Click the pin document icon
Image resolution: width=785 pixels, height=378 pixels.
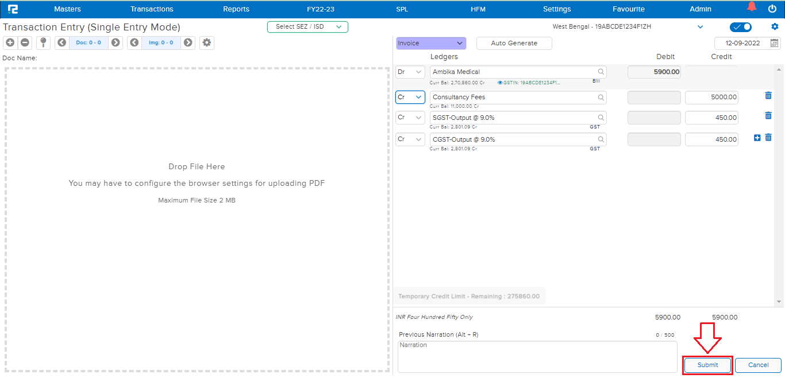point(43,43)
